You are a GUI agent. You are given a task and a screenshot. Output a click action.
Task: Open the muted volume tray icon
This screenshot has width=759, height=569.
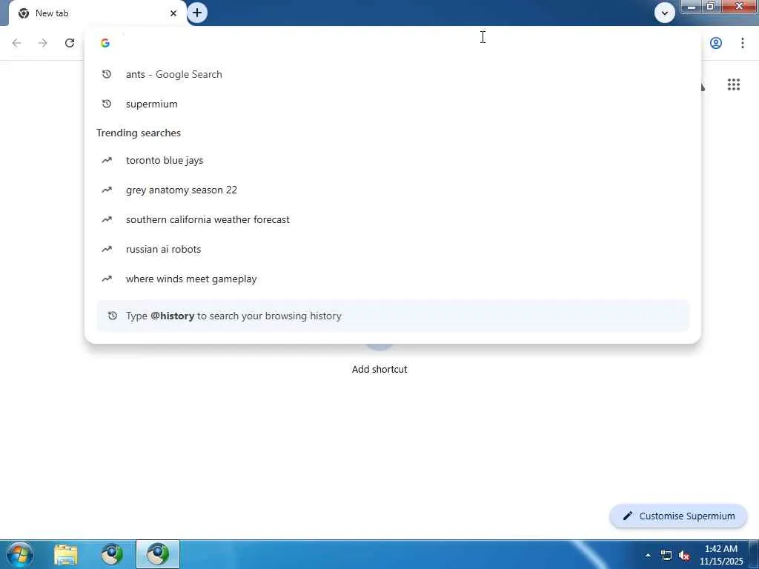coord(684,556)
